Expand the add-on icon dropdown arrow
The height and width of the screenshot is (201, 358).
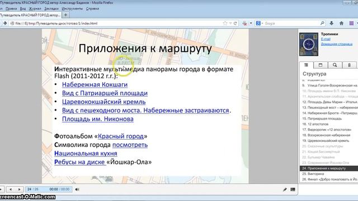[251, 23]
